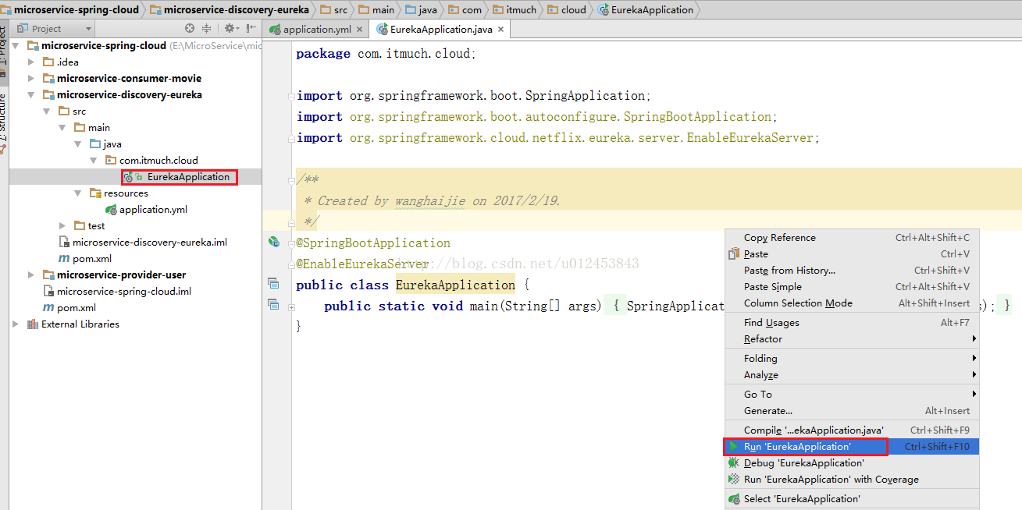Expand the test folder
1022x510 pixels.
tap(62, 226)
